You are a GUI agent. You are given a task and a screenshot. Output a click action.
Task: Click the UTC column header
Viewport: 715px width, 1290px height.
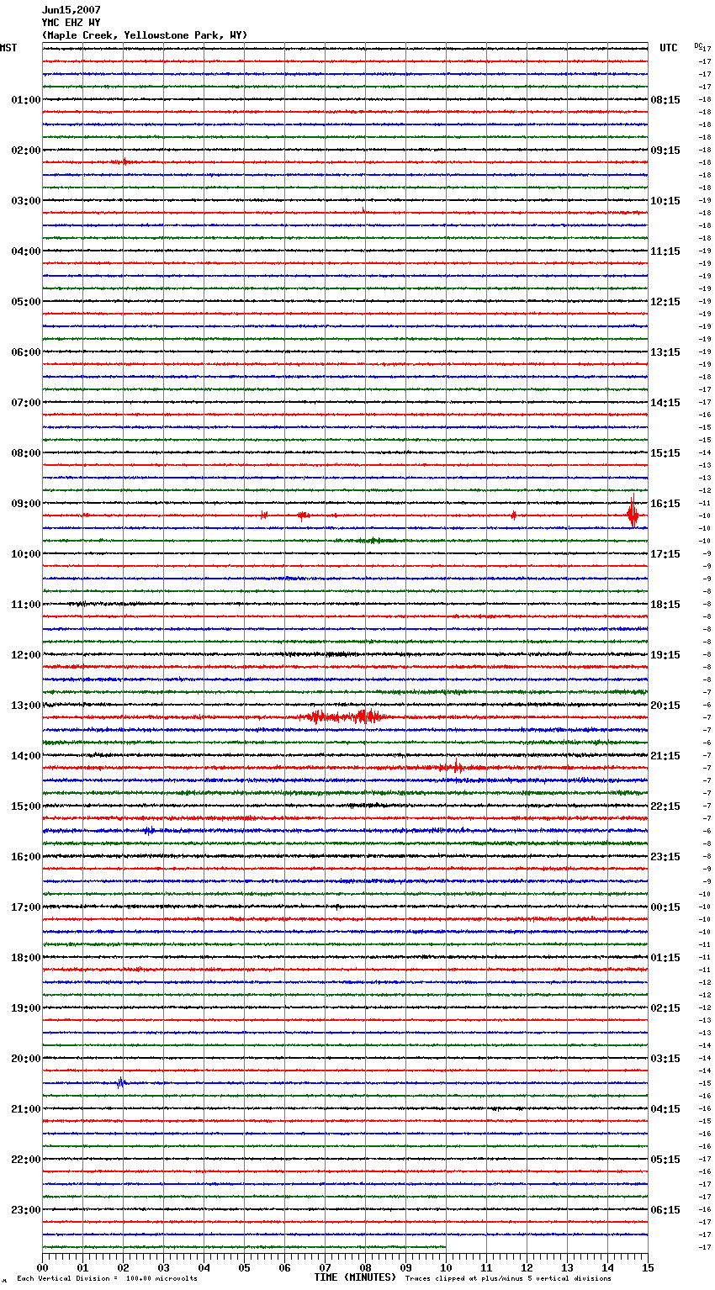pyautogui.click(x=669, y=48)
